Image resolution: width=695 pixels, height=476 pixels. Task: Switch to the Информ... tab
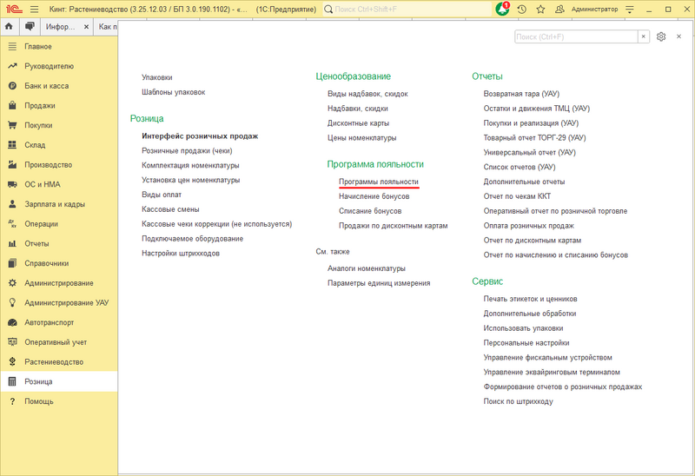click(64, 27)
